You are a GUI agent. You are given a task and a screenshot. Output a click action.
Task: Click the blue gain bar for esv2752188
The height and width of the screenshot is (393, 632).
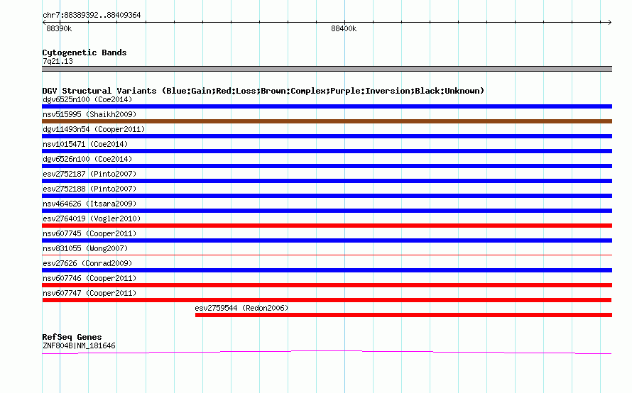pyautogui.click(x=327, y=196)
